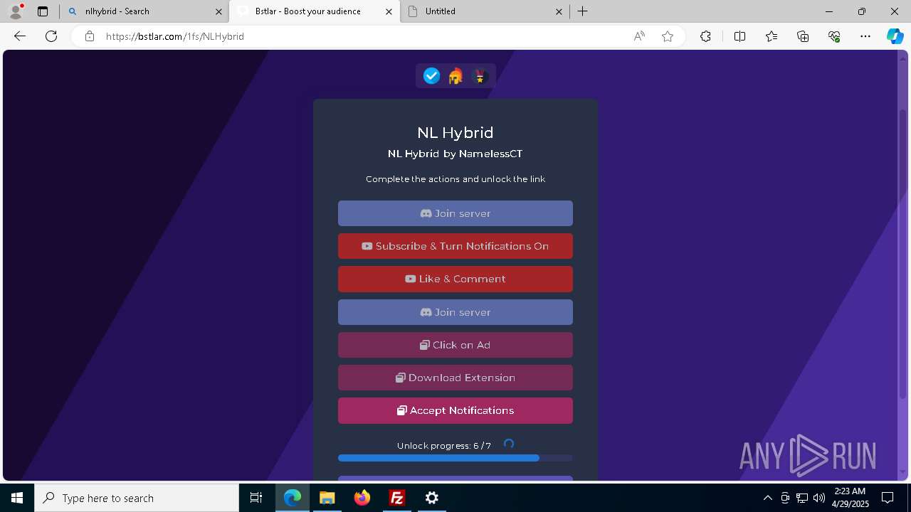Open the notification center icon
The image size is (911, 512).
click(888, 498)
